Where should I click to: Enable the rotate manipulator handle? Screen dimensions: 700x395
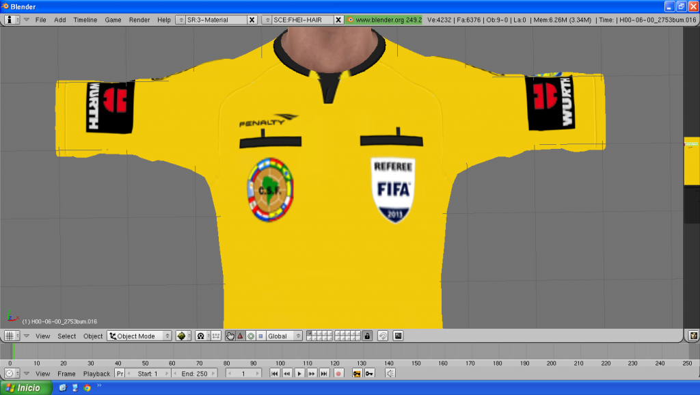pos(250,336)
